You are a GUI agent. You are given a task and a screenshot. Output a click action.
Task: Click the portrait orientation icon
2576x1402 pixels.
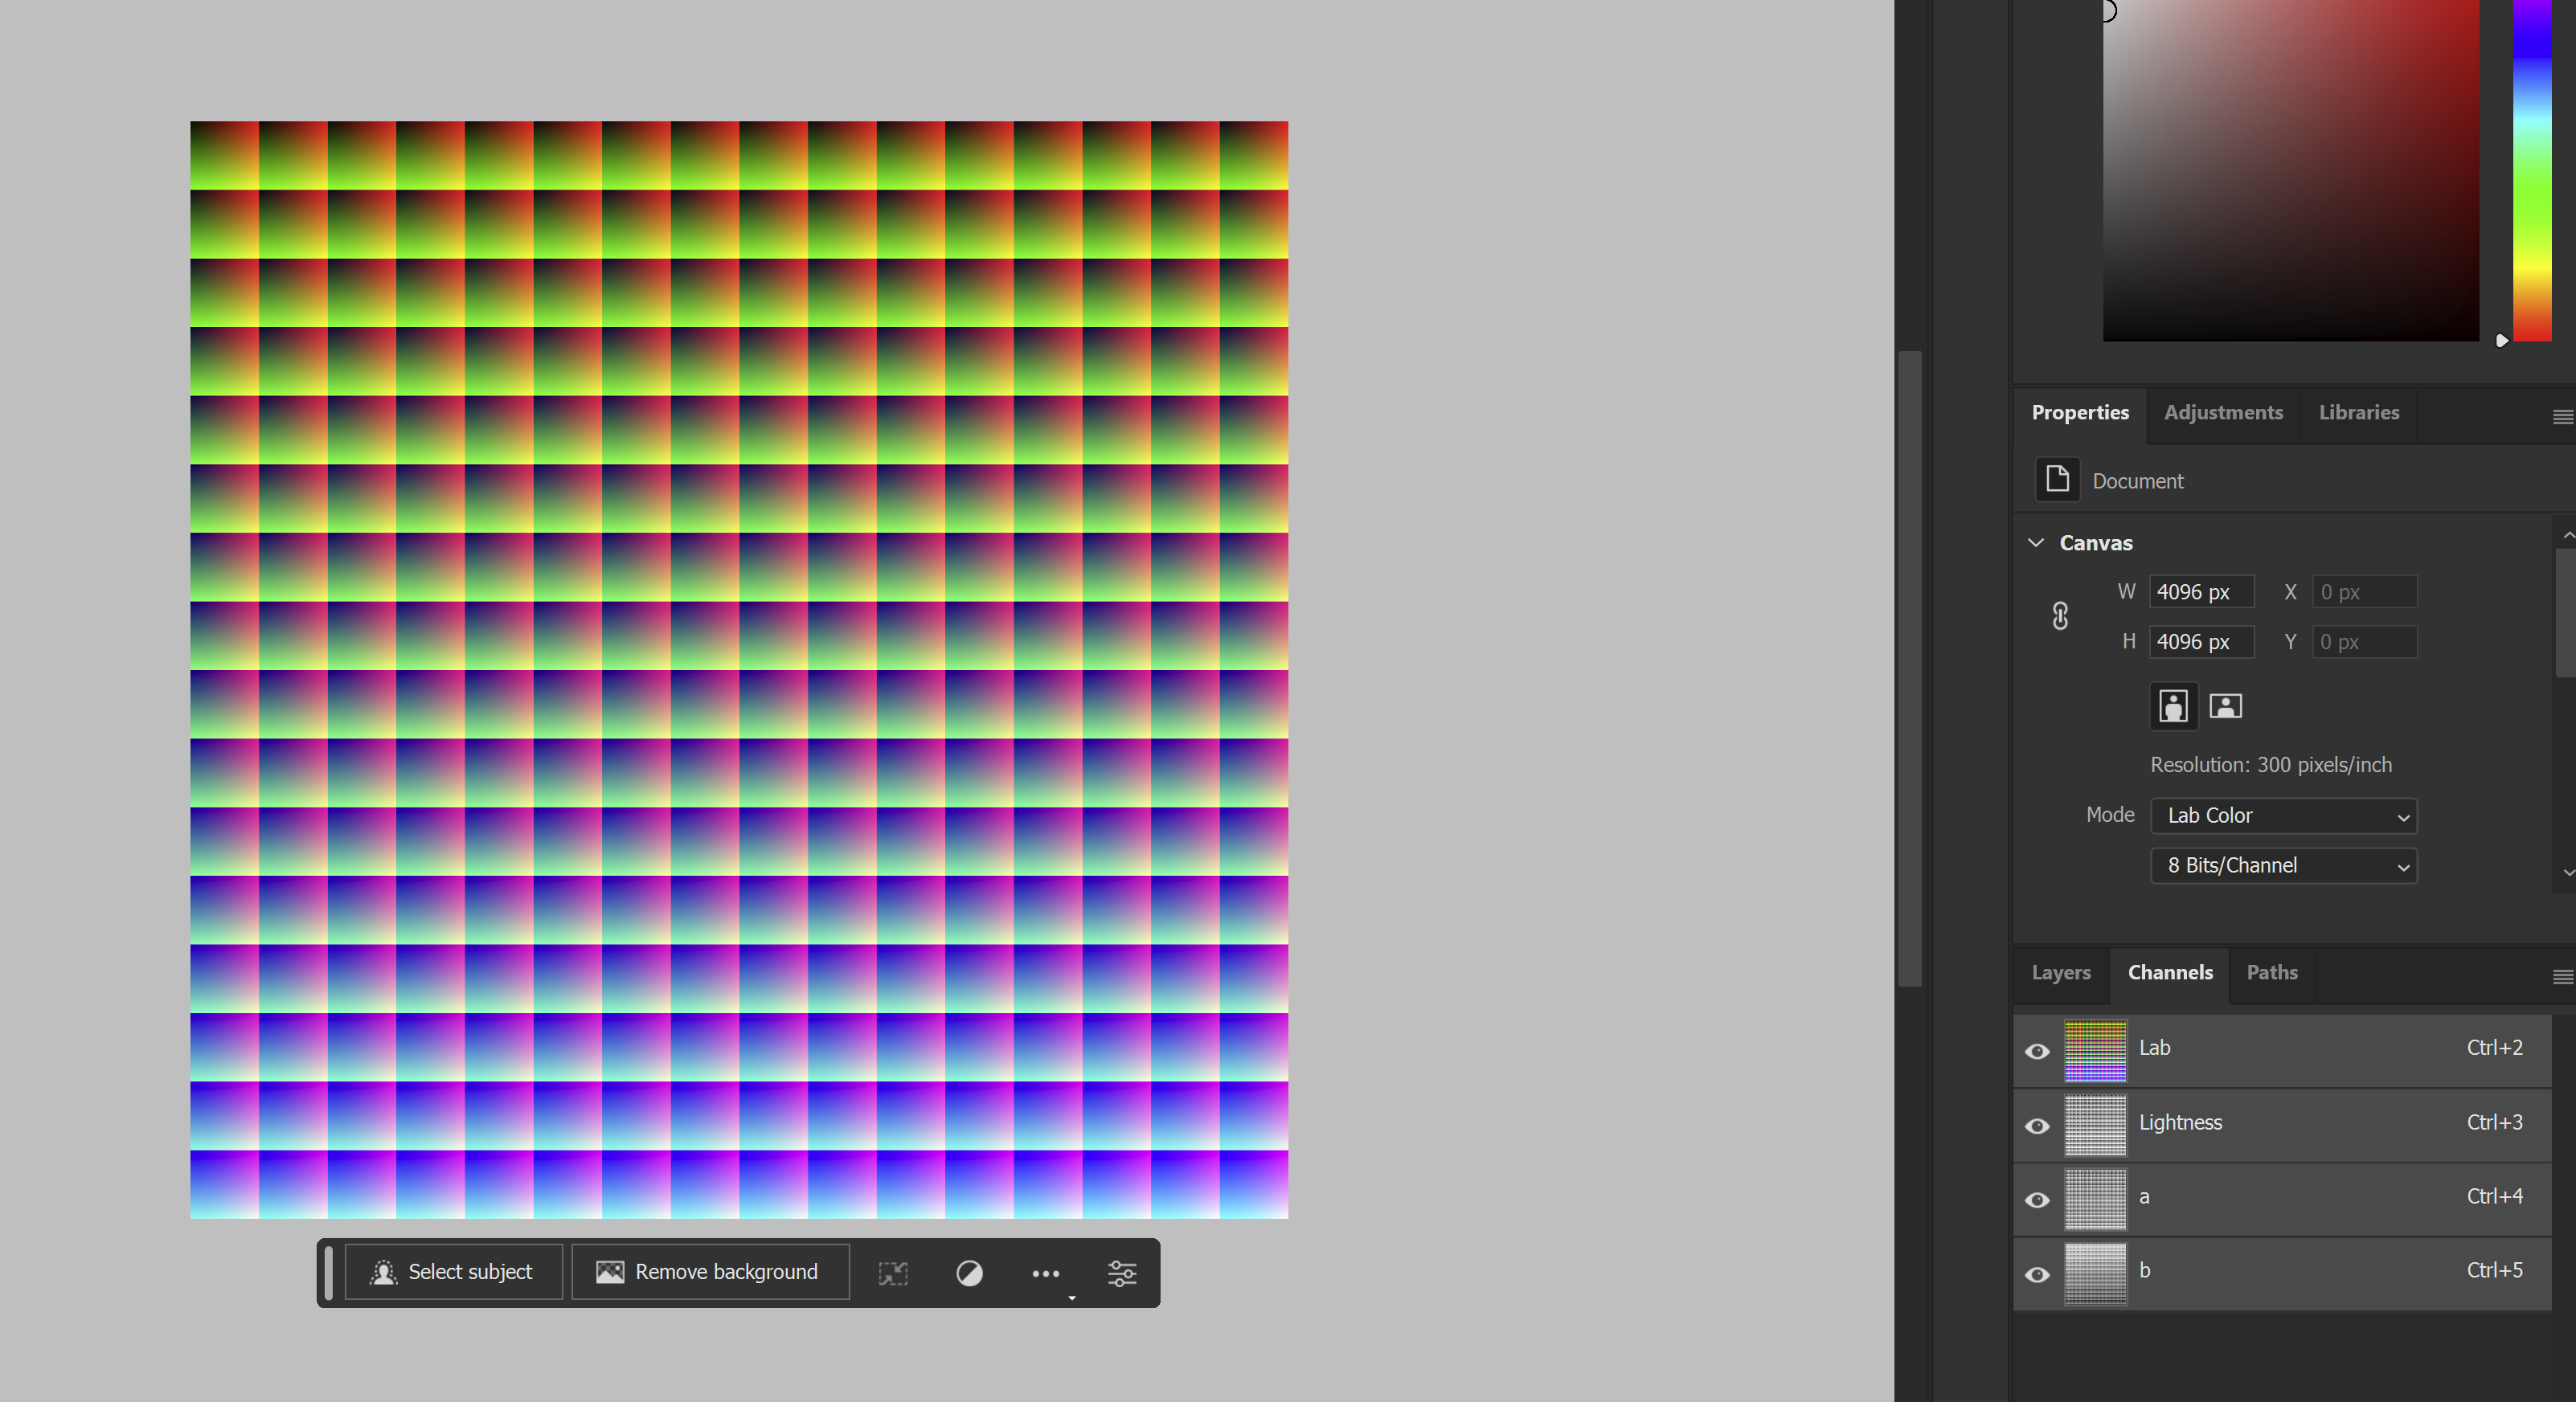click(x=2173, y=706)
